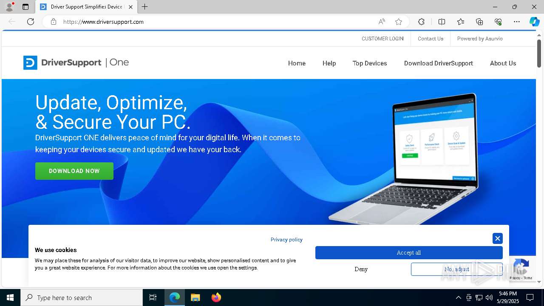Screen dimensions: 544x306
Task: Open Microsoft Edge taskbar icon
Action: click(175, 297)
